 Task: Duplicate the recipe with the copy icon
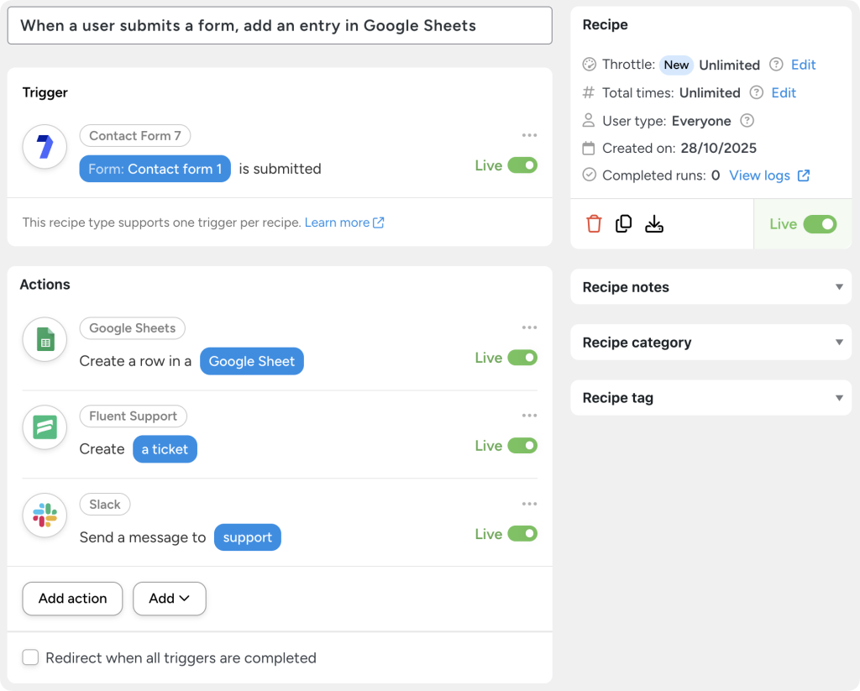tap(624, 223)
